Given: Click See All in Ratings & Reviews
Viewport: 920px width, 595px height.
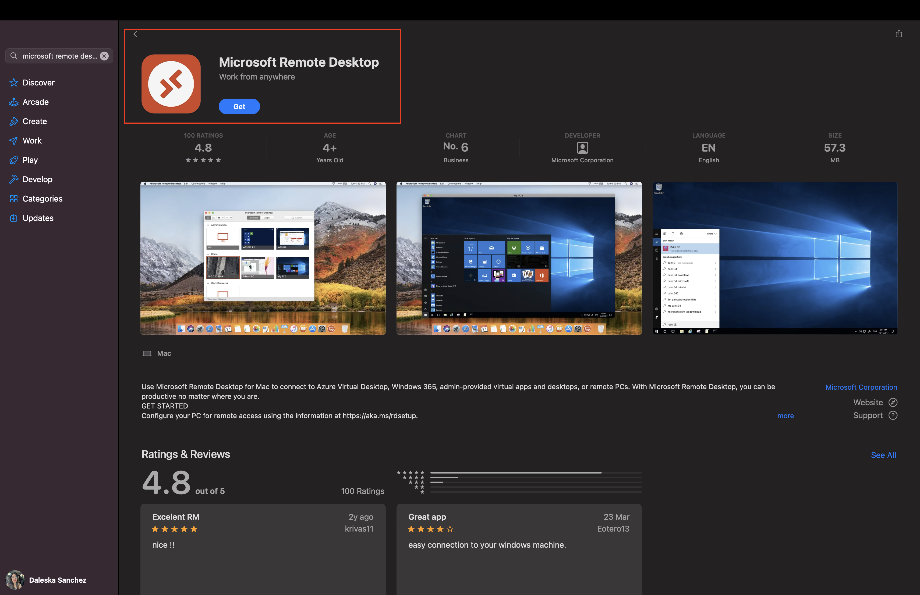Looking at the screenshot, I should (x=883, y=454).
